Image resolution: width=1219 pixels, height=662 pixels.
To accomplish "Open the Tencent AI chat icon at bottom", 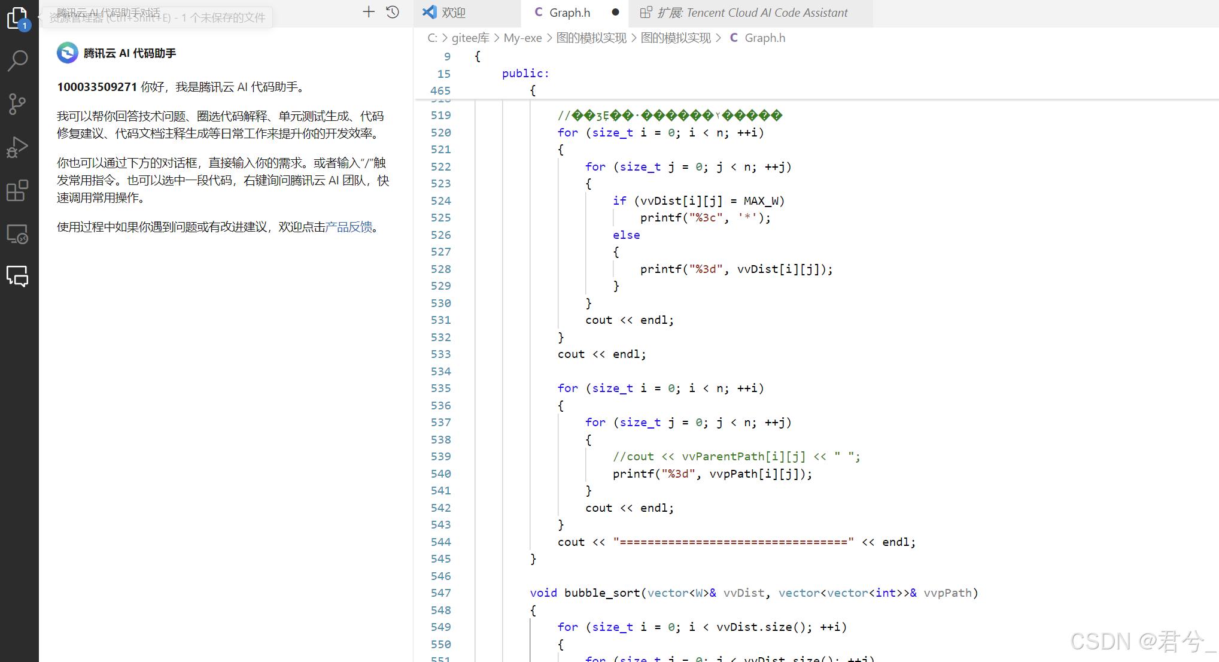I will (x=18, y=277).
